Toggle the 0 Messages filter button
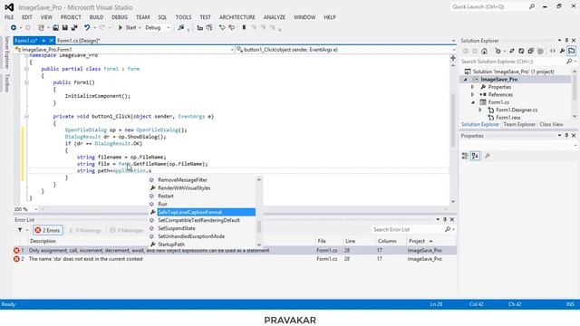Viewport: 580px width, 326px height. [127, 230]
